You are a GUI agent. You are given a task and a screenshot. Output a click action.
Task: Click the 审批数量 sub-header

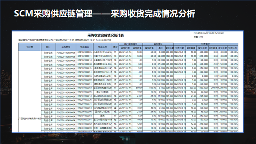click(149, 48)
